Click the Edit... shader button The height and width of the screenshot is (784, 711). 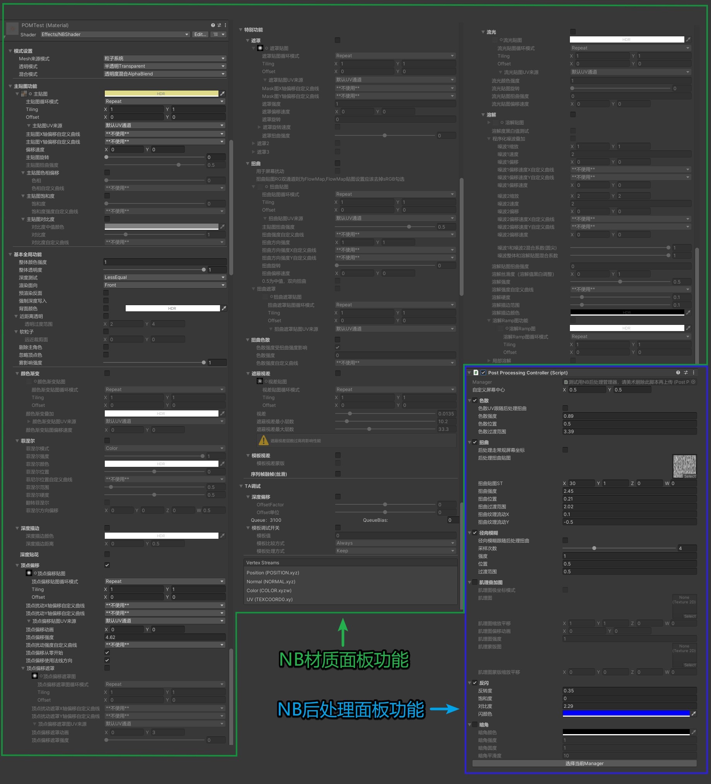pos(200,34)
